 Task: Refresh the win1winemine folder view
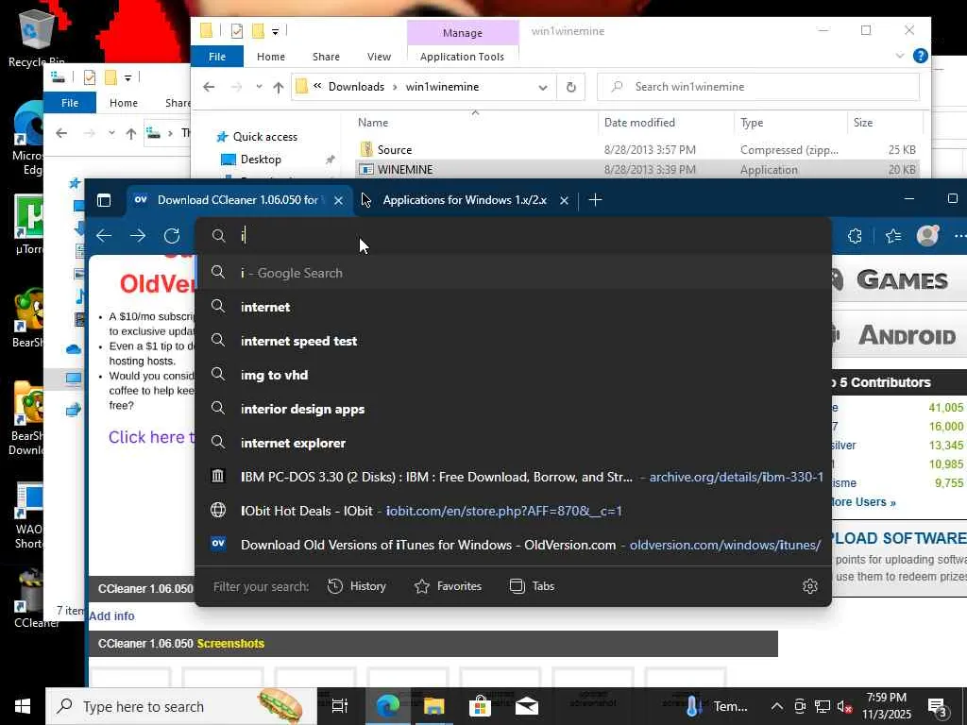click(x=571, y=87)
